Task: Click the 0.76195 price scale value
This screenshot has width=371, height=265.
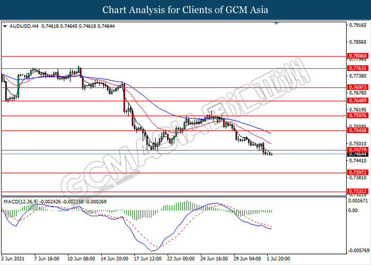Action: click(358, 110)
